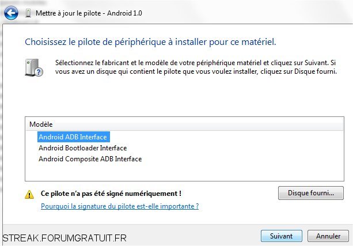Click the device icon beside the window title
353x246 pixels.
[28, 13]
